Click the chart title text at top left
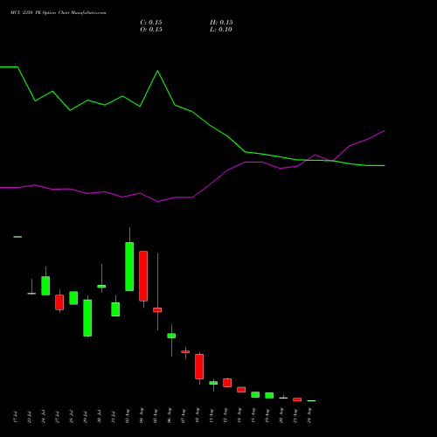 pyautogui.click(x=59, y=13)
